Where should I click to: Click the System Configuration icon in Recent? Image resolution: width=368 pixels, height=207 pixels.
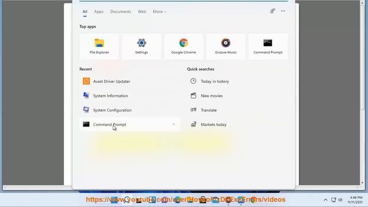(x=86, y=110)
